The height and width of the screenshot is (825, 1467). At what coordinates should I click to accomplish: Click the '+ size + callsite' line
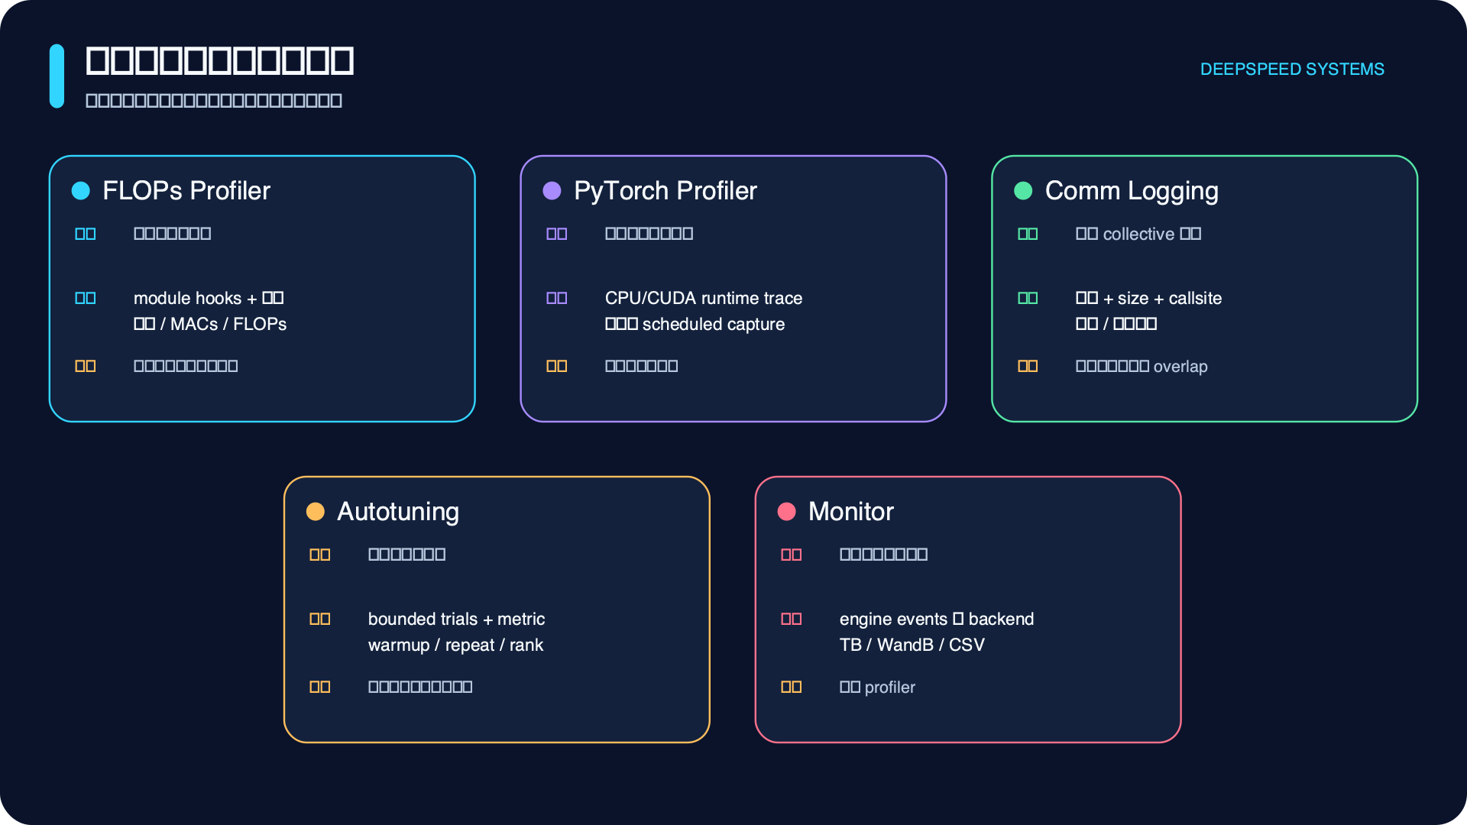click(x=1148, y=298)
